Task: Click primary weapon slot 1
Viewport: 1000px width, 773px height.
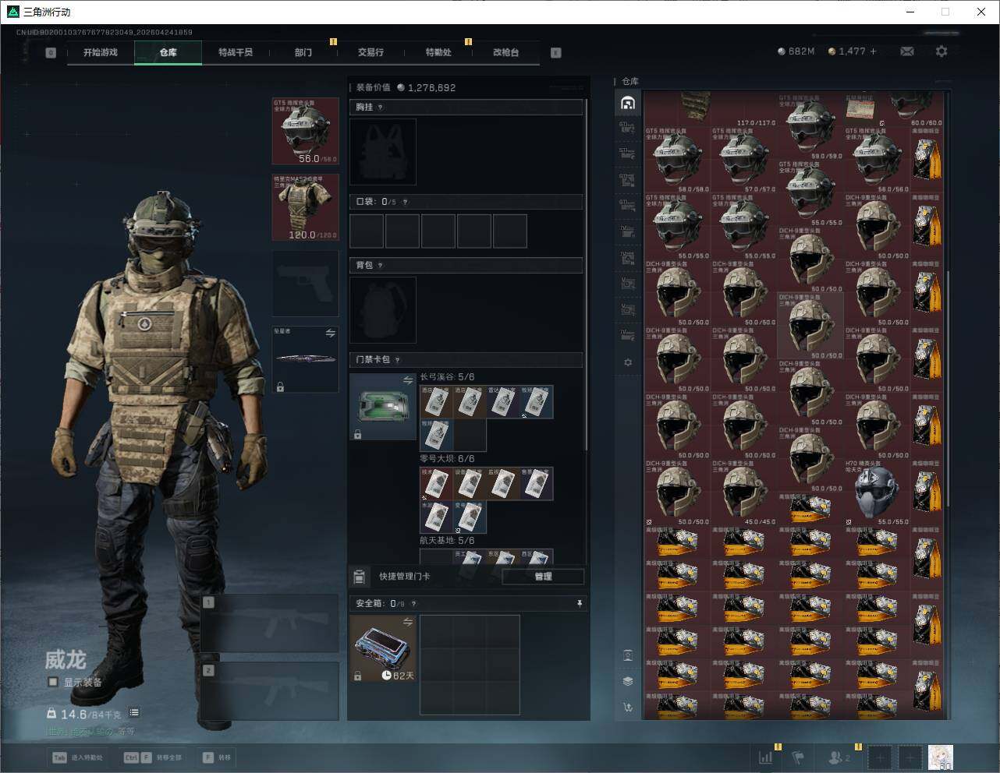Action: pyautogui.click(x=270, y=623)
